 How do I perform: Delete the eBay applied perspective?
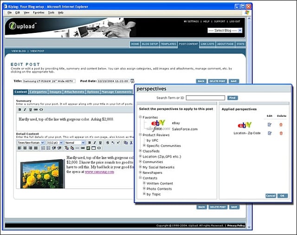pyautogui.click(x=281, y=125)
